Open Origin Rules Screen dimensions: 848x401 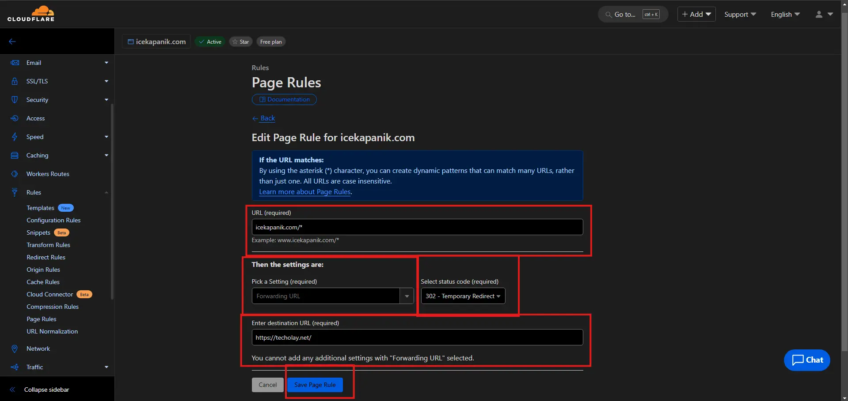coord(43,270)
